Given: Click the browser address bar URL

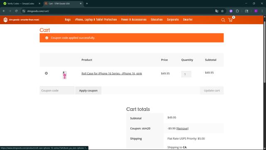Looking at the screenshot, I should 38,11.
